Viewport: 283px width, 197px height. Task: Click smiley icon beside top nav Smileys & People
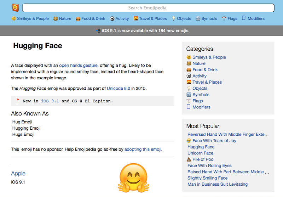[14, 18]
